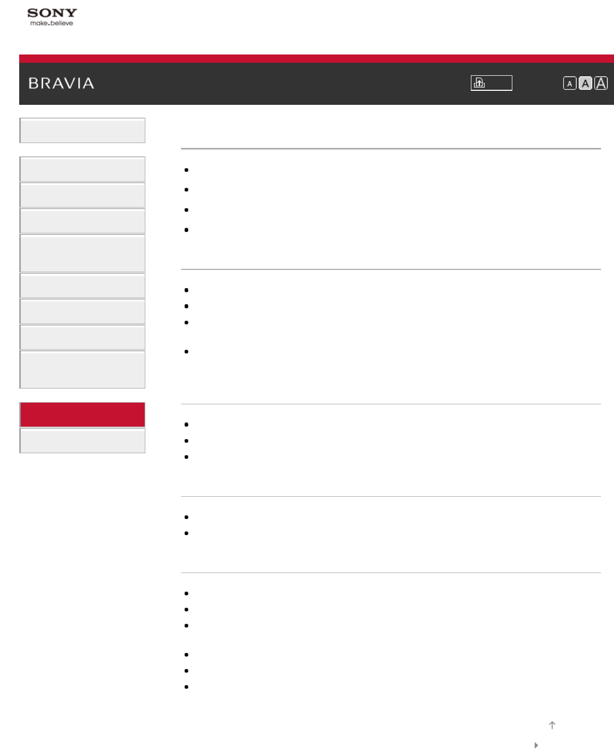Open the last tall button in the sidebar group
Image resolution: width=614 pixels, height=751 pixels.
(x=82, y=370)
